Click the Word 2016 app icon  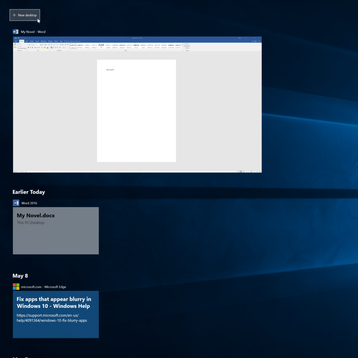pos(16,203)
